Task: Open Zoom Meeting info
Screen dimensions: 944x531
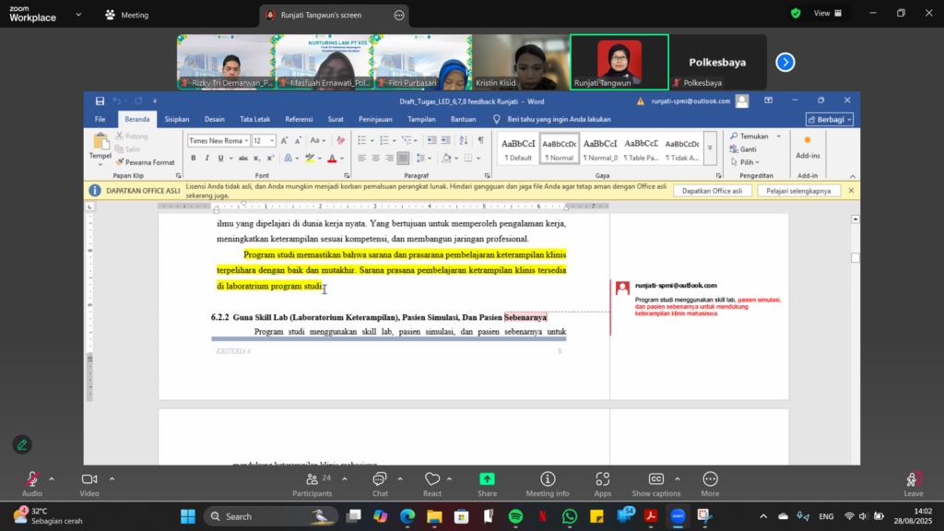Action: (548, 485)
